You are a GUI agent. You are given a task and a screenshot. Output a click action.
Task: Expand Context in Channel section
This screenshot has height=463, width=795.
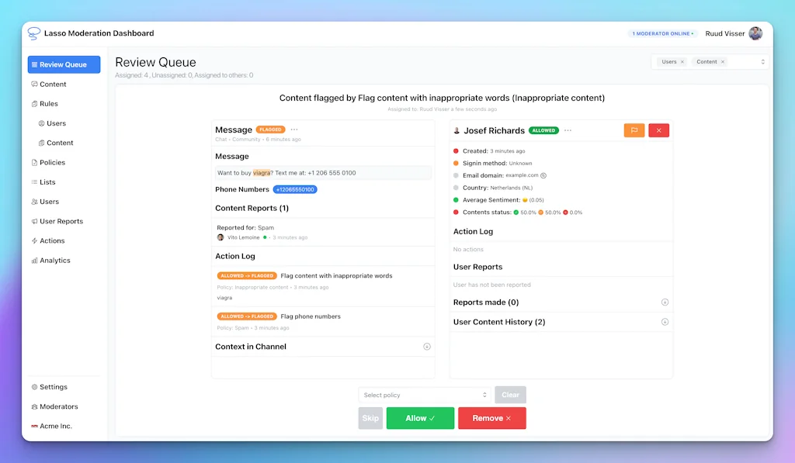click(427, 347)
